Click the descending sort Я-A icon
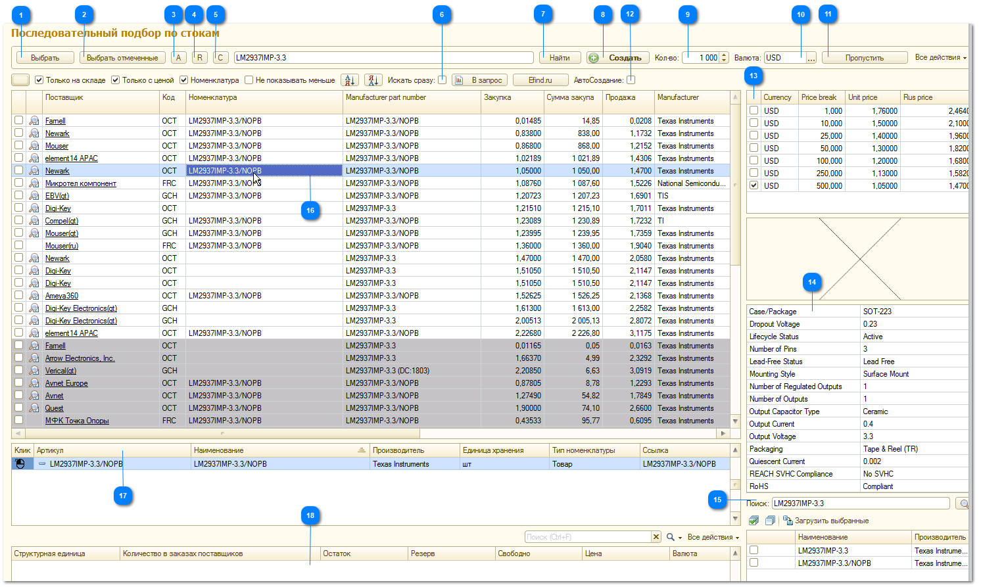This screenshot has height=587, width=981. (x=373, y=80)
